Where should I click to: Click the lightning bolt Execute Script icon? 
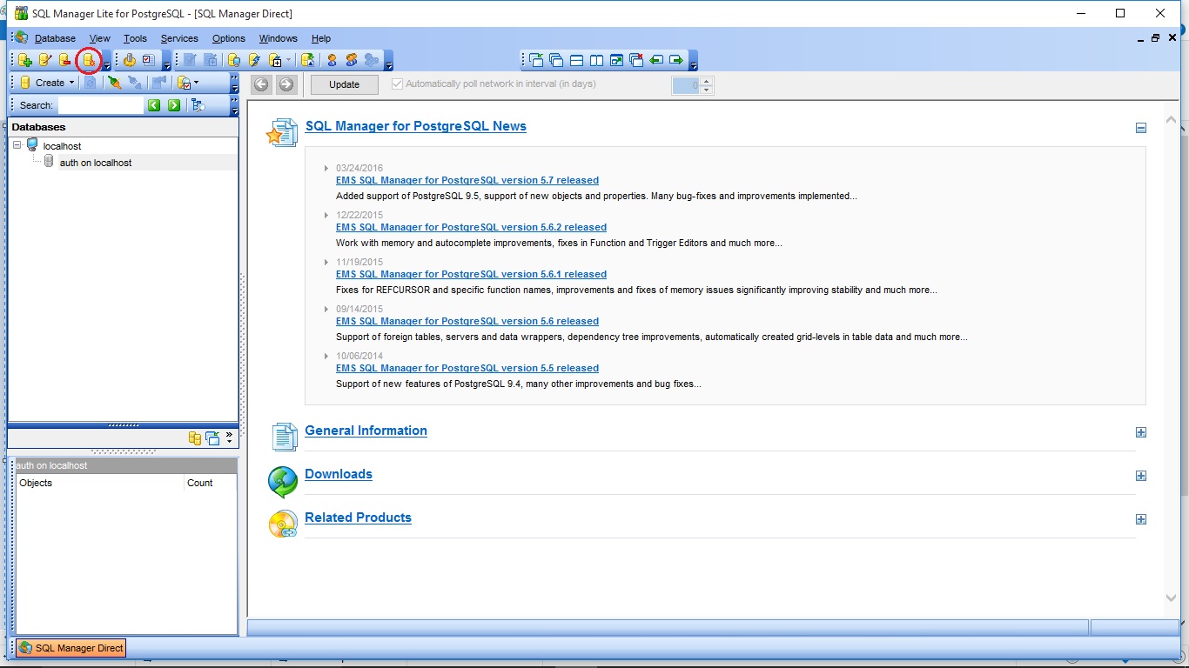[254, 60]
